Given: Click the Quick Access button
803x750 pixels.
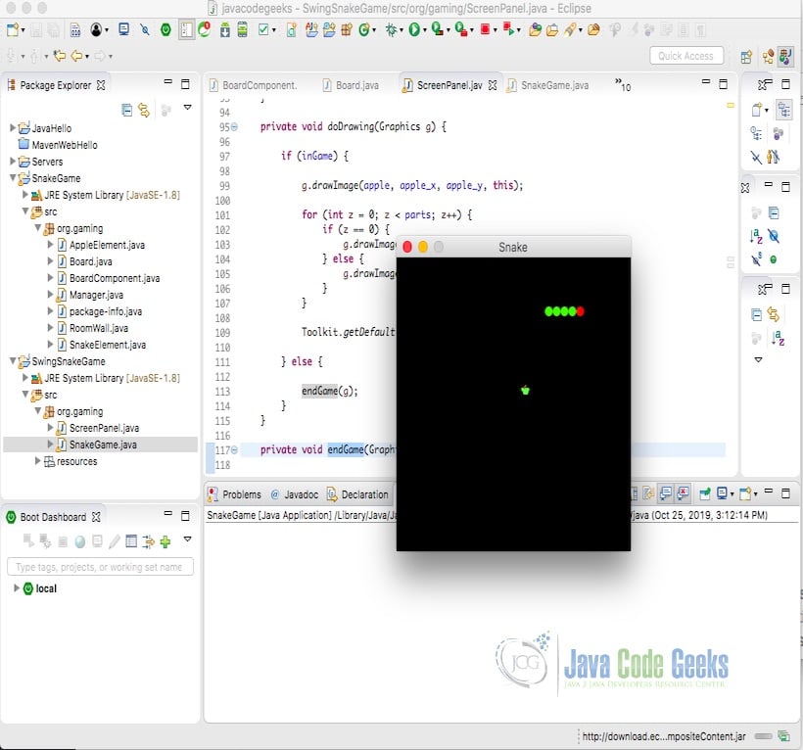Looking at the screenshot, I should [x=686, y=55].
